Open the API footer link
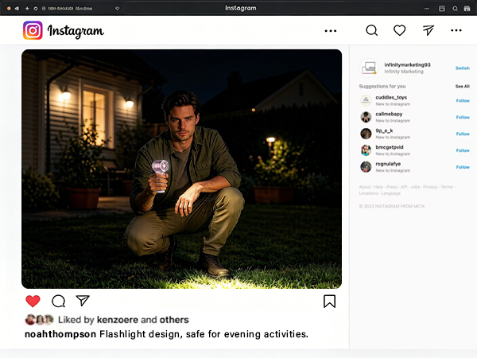Screen dimensions: 477x358 click(404, 187)
